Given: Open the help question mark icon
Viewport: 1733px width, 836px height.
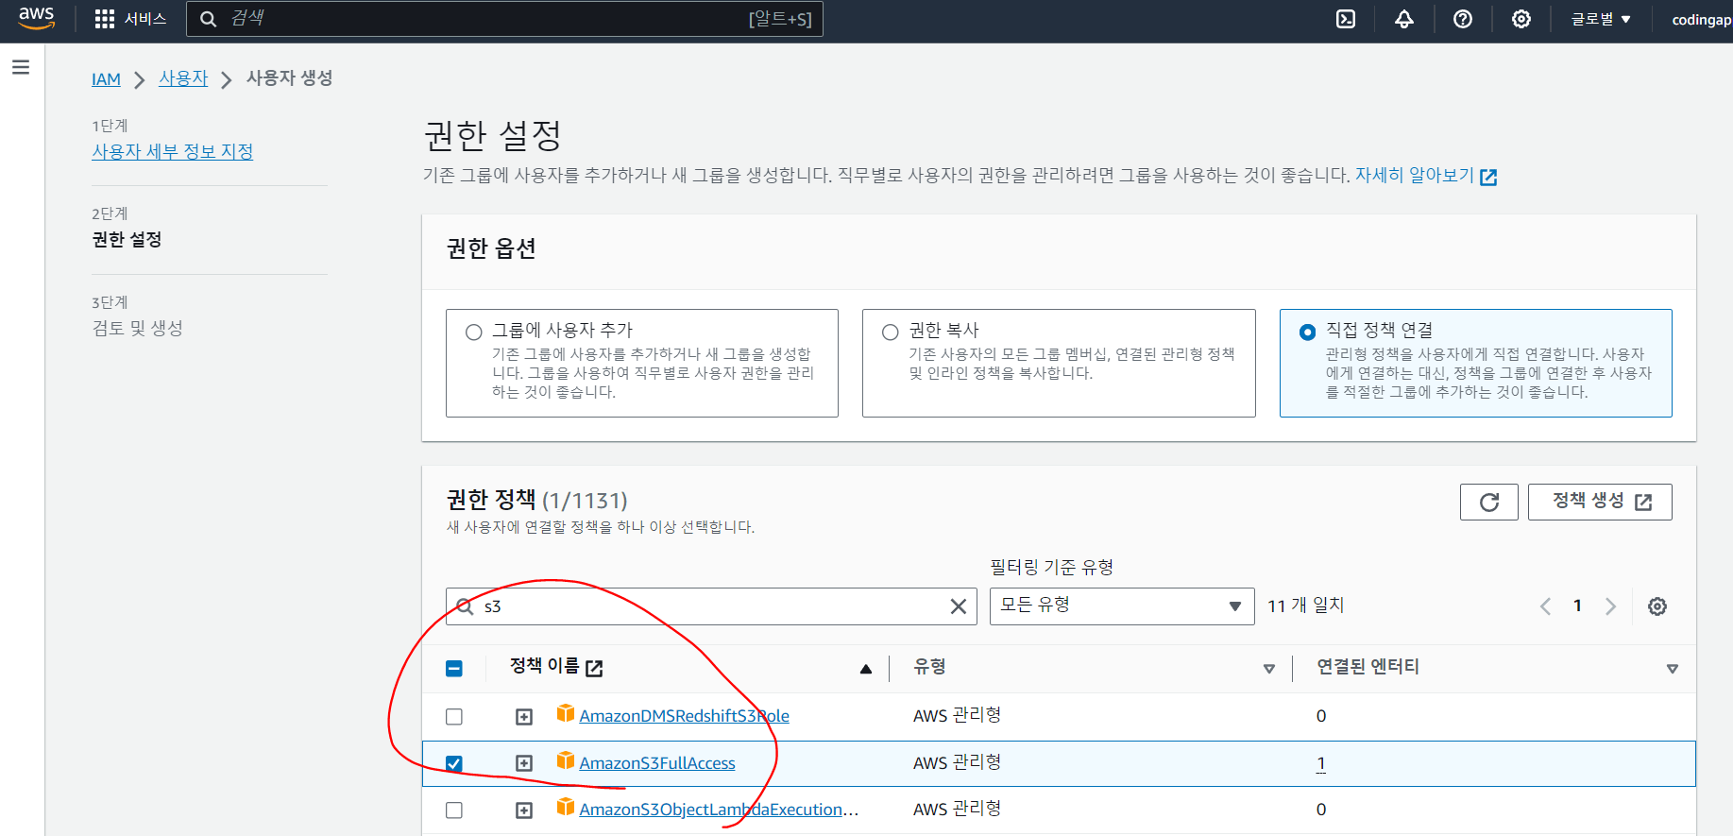Looking at the screenshot, I should click(1463, 19).
